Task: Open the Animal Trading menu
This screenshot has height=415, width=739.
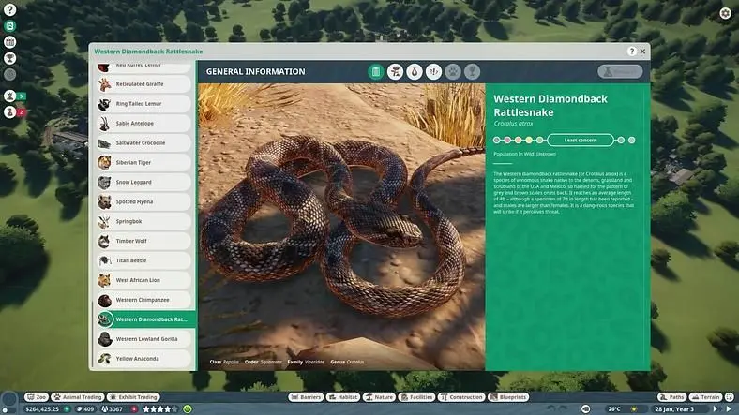Action: 77,397
